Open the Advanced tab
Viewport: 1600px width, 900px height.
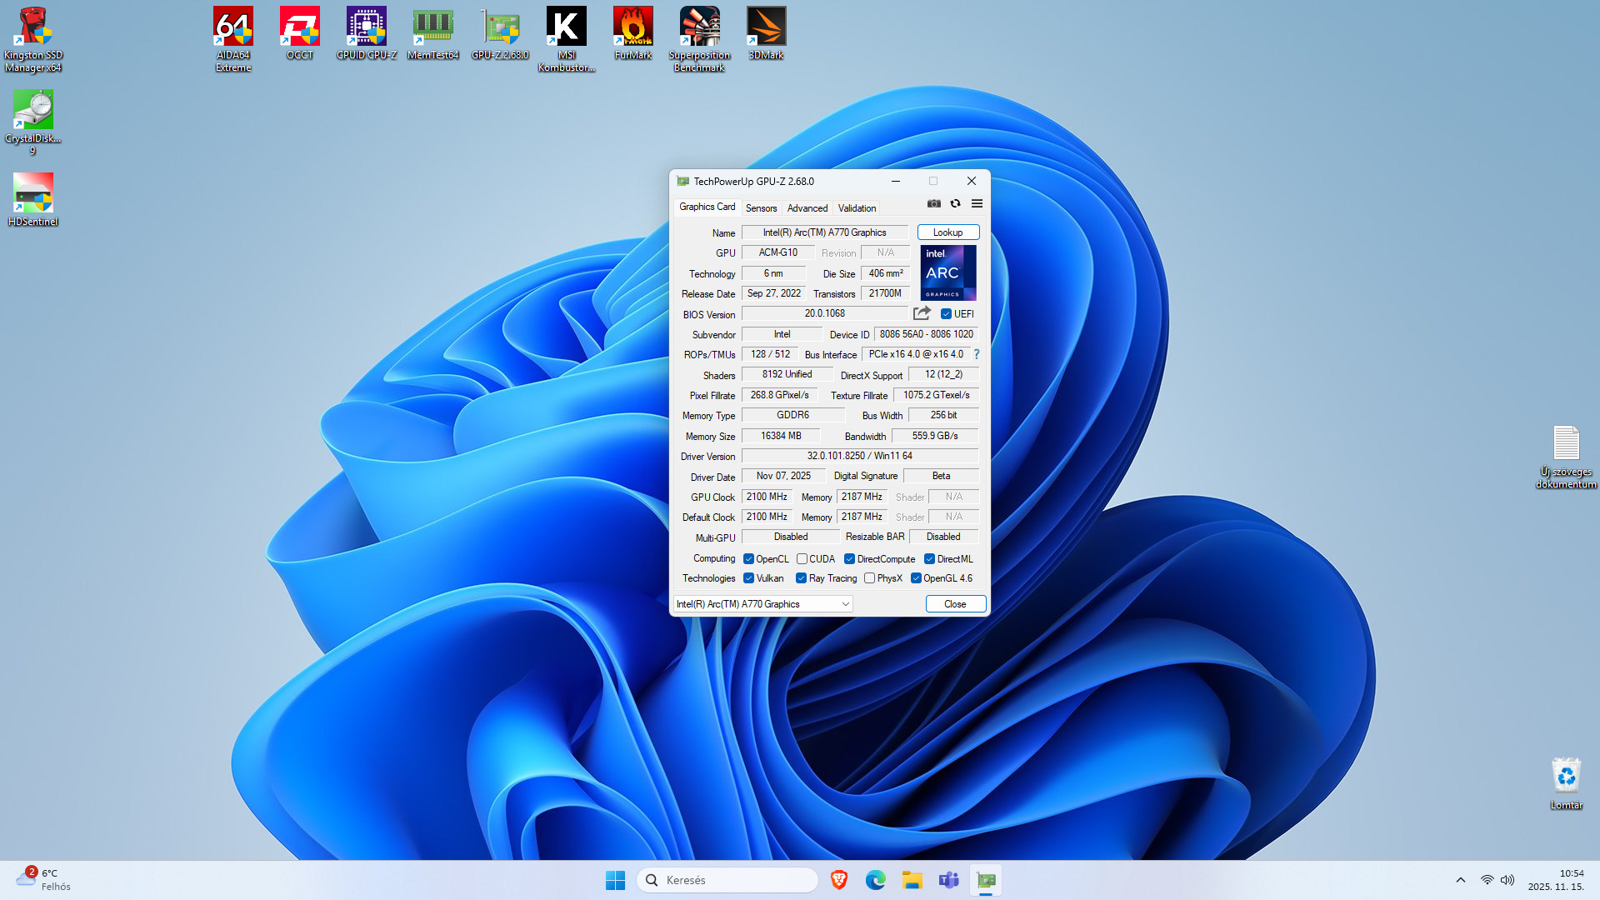(807, 208)
